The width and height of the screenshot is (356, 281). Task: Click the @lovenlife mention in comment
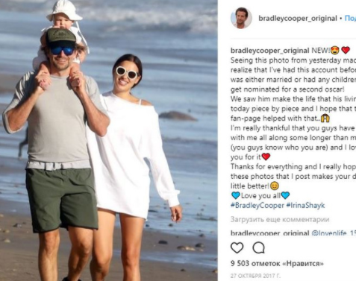coord(334,233)
